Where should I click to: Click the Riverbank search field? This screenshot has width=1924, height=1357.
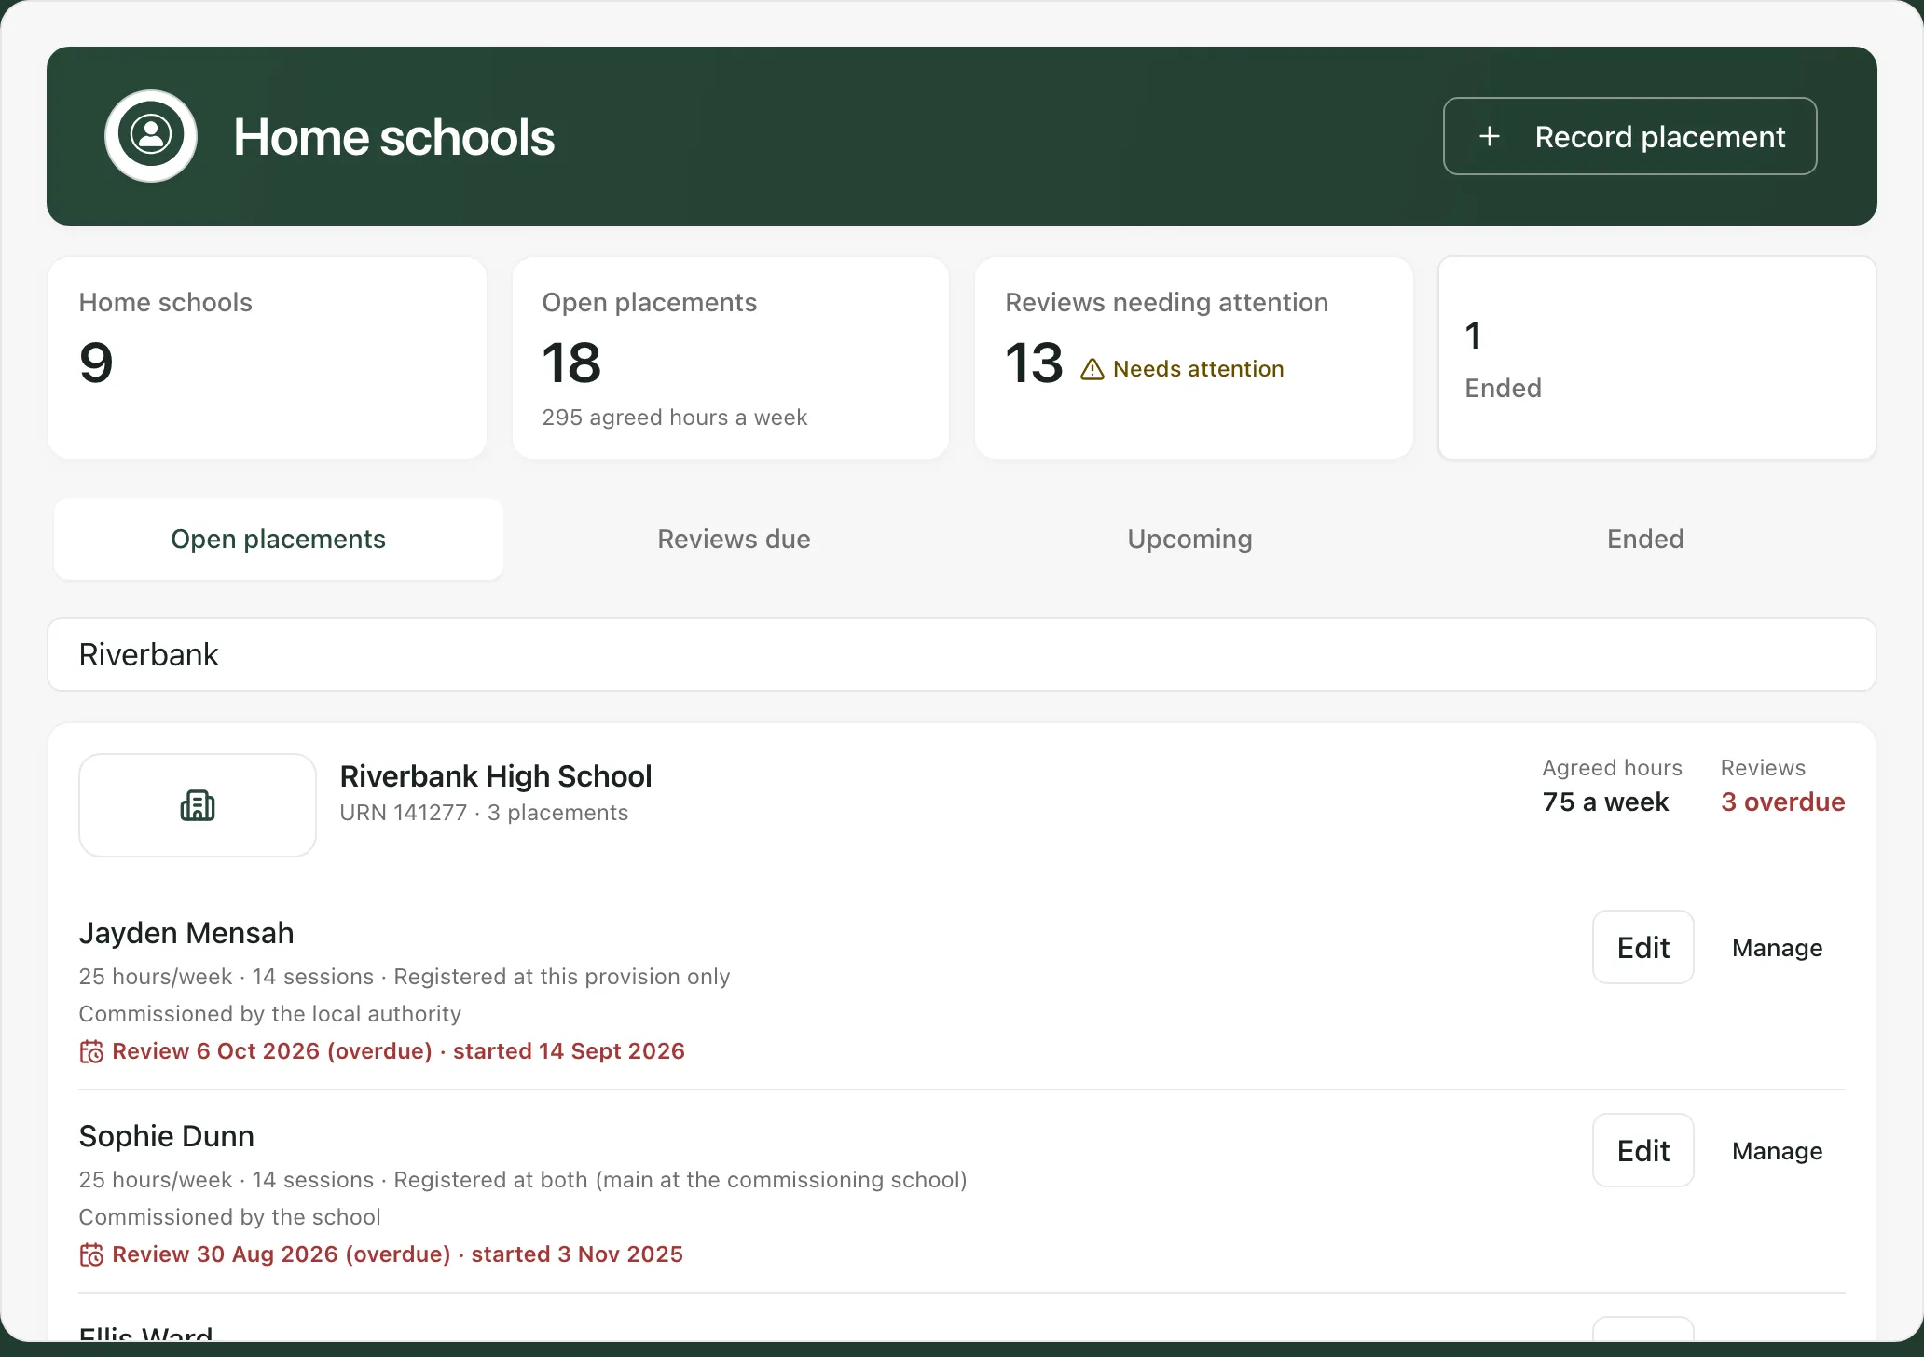point(962,654)
